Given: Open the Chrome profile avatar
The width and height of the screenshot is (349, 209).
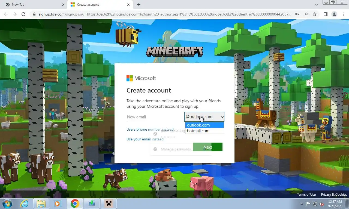Looking at the screenshot, I should pos(334,14).
